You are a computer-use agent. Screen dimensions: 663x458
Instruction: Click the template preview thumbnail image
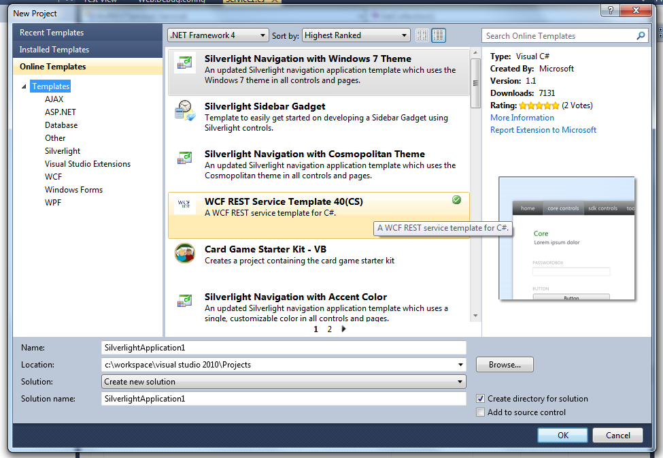(566, 238)
